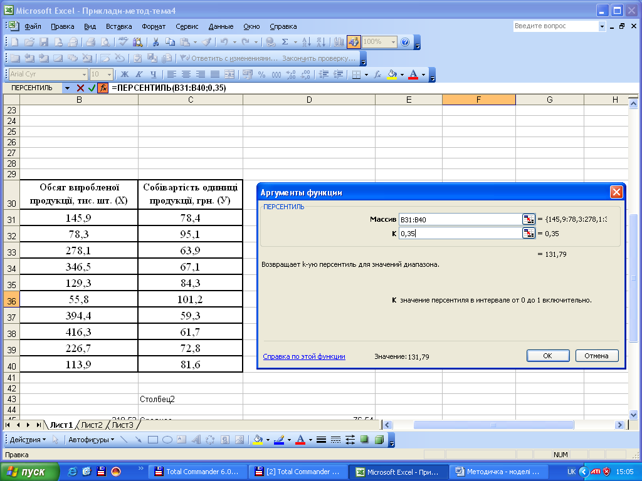Click 'Ответить с изменениями...' button
The width and height of the screenshot is (642, 481).
coord(229,58)
